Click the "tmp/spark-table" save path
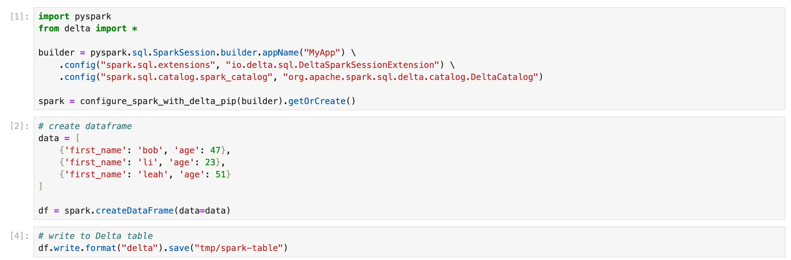The image size is (791, 260). coord(238,248)
